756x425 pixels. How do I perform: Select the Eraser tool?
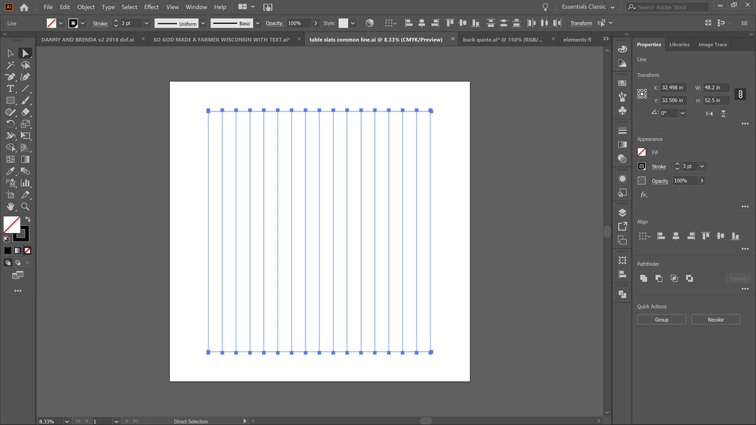[x=25, y=112]
